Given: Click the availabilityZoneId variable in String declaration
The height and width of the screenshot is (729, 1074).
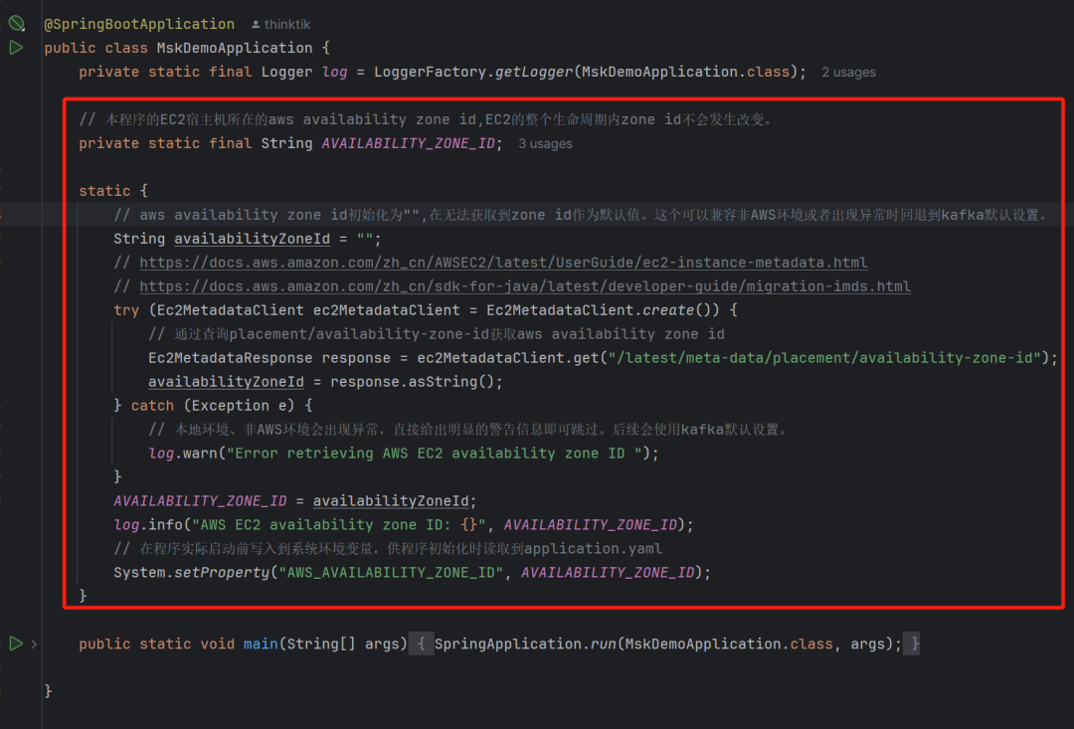Looking at the screenshot, I should pyautogui.click(x=252, y=239).
